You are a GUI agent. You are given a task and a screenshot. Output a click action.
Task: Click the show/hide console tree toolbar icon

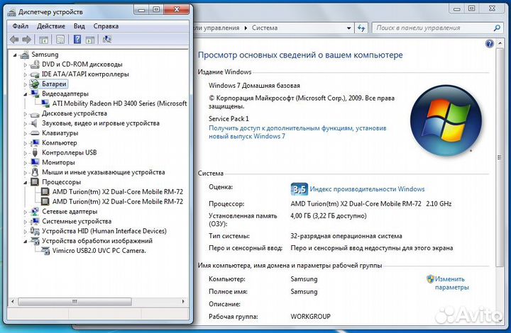pyautogui.click(x=44, y=40)
